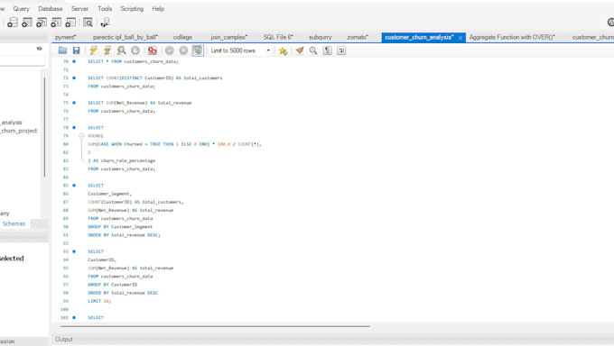This screenshot has width=614, height=346.
Task: Click the statement marker dot on line 70
Action: click(74, 61)
